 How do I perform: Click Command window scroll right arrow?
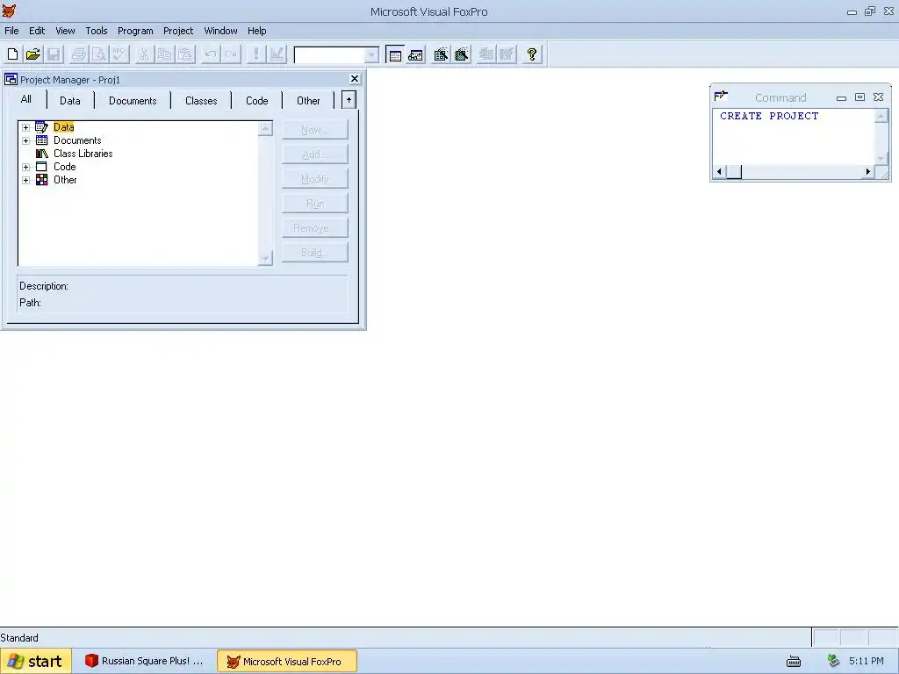click(867, 171)
